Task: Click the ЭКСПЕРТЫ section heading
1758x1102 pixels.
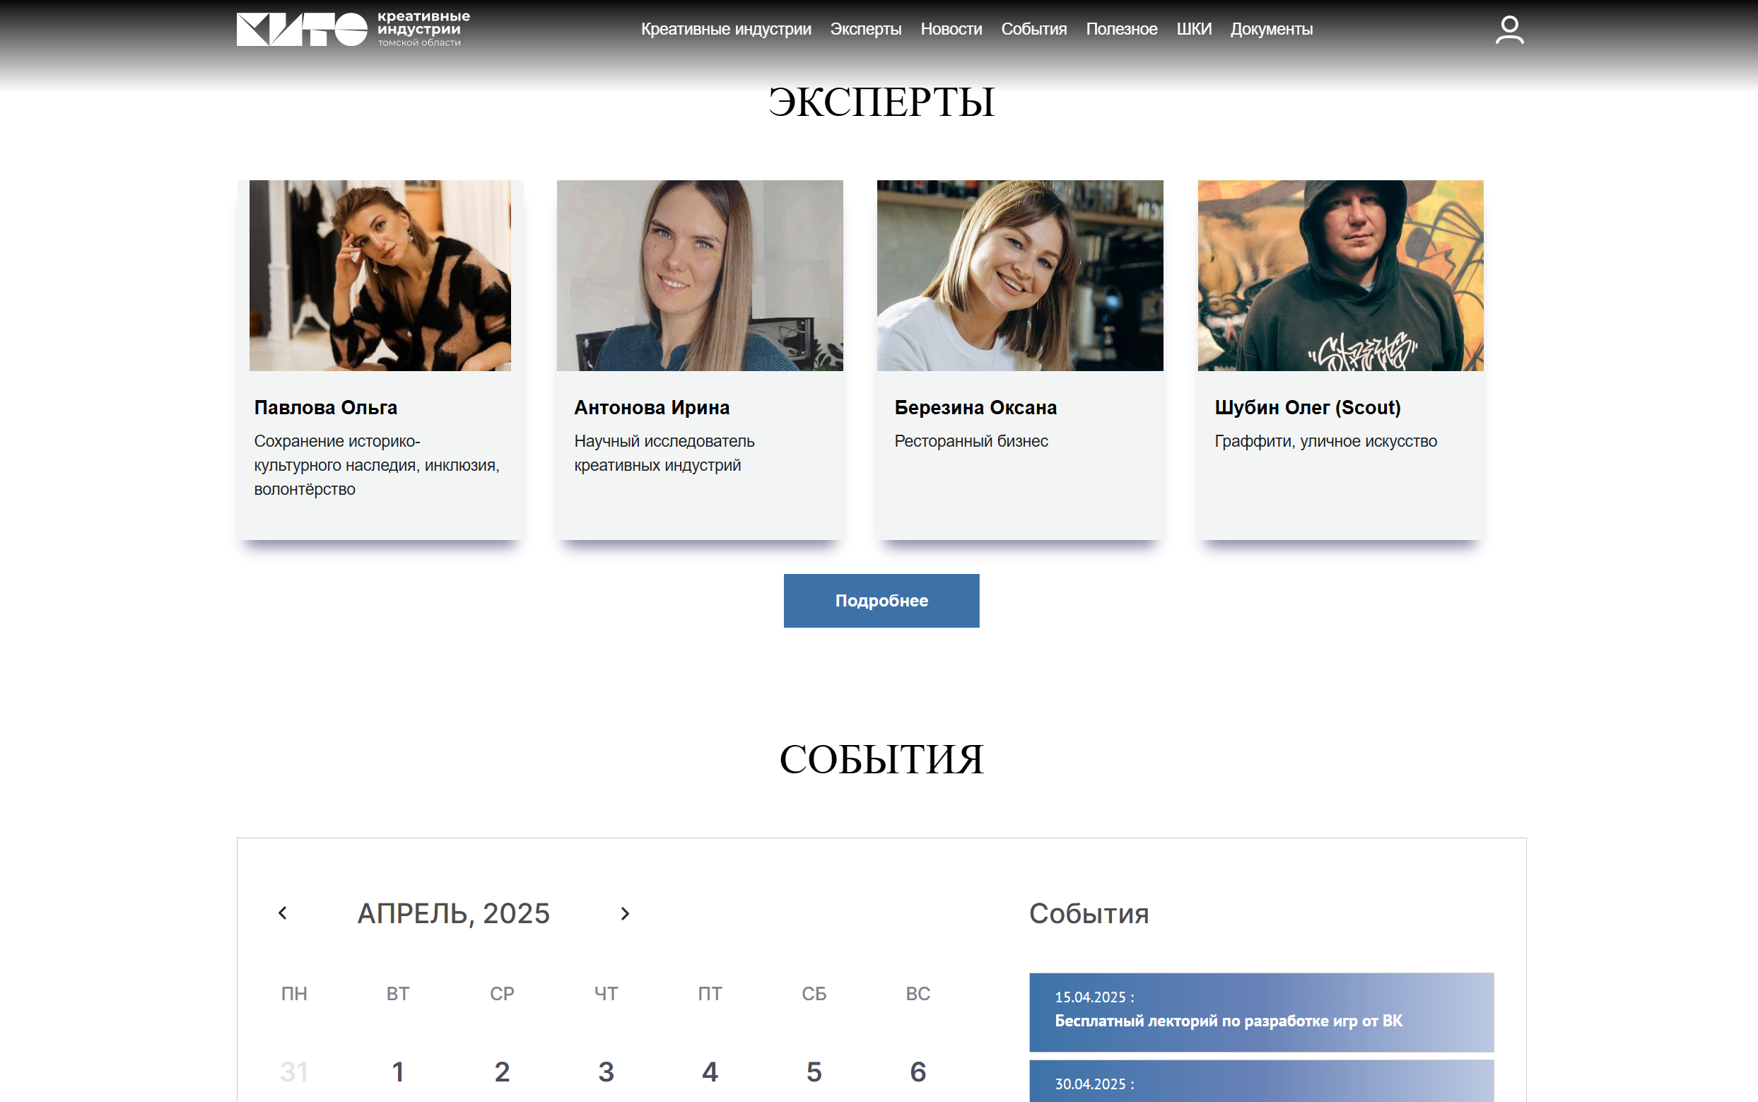Action: pyautogui.click(x=881, y=101)
